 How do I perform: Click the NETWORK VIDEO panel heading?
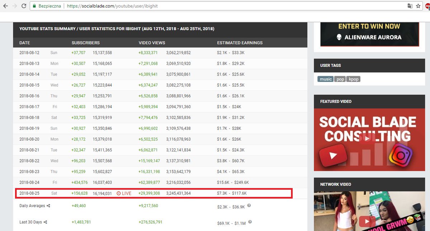point(335,184)
